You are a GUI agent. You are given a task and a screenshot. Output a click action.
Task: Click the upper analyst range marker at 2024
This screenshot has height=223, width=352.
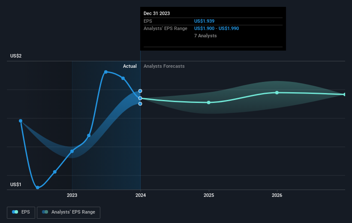[x=140, y=91]
